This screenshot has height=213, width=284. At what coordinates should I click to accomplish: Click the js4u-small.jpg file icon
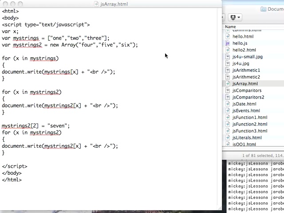tap(228, 57)
